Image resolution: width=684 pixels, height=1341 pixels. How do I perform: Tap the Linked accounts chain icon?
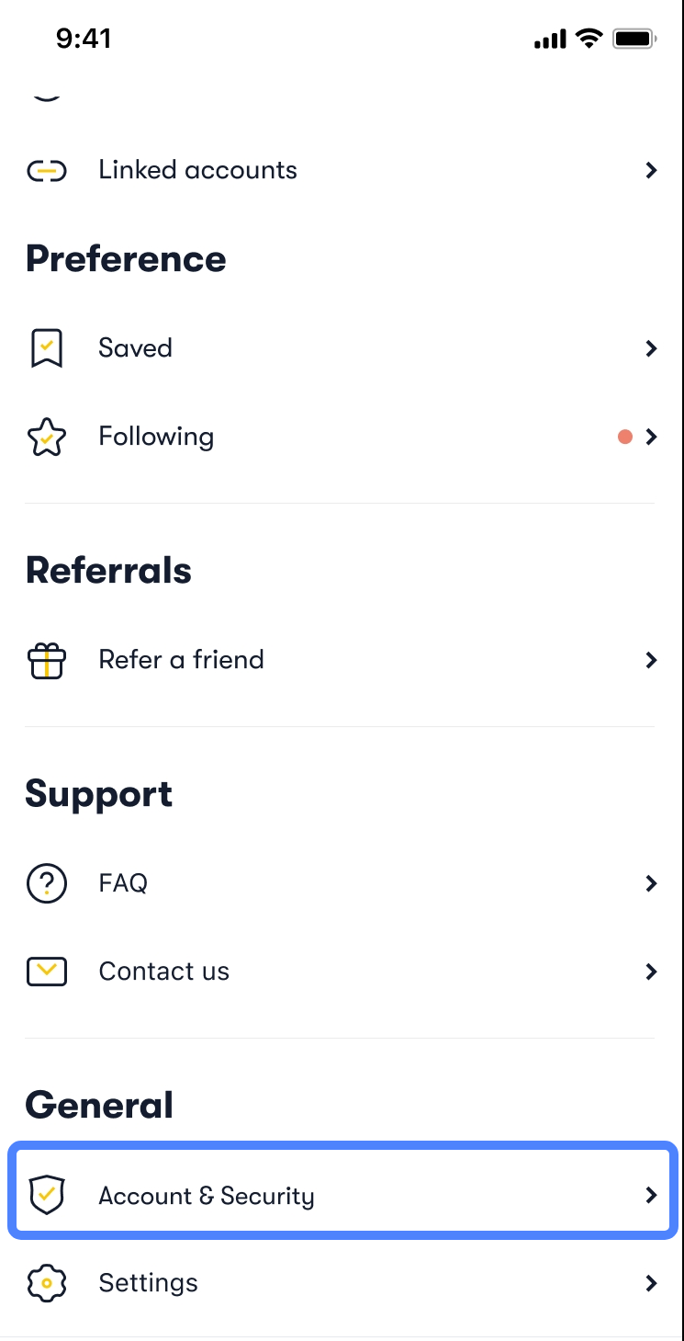tap(46, 171)
